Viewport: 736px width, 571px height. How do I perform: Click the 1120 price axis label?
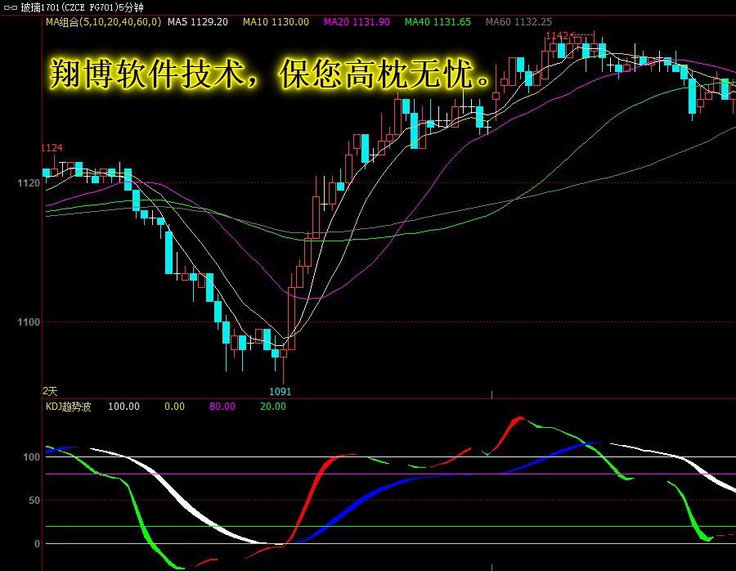click(29, 183)
